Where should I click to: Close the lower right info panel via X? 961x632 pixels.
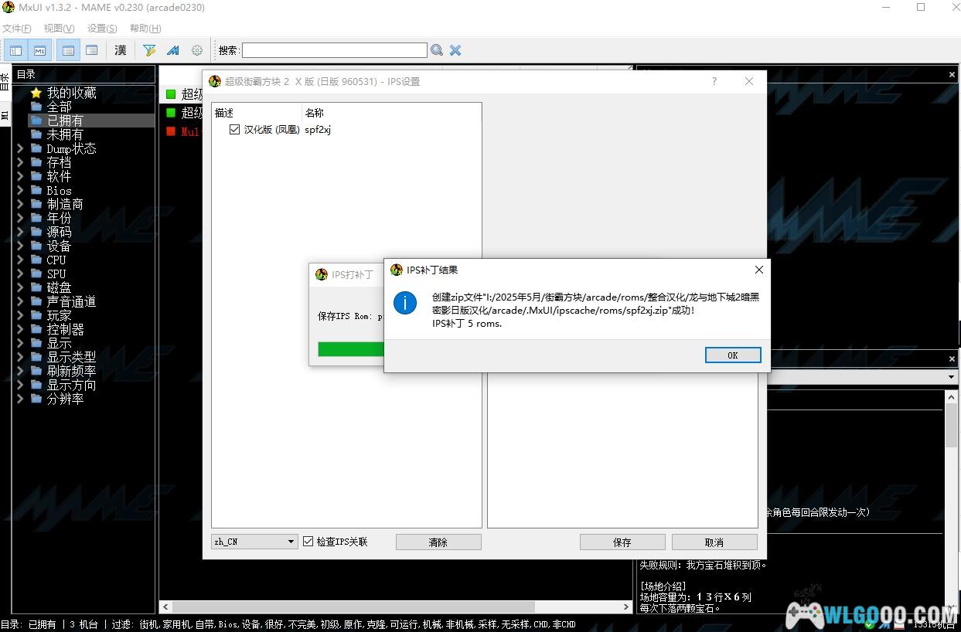coord(952,359)
